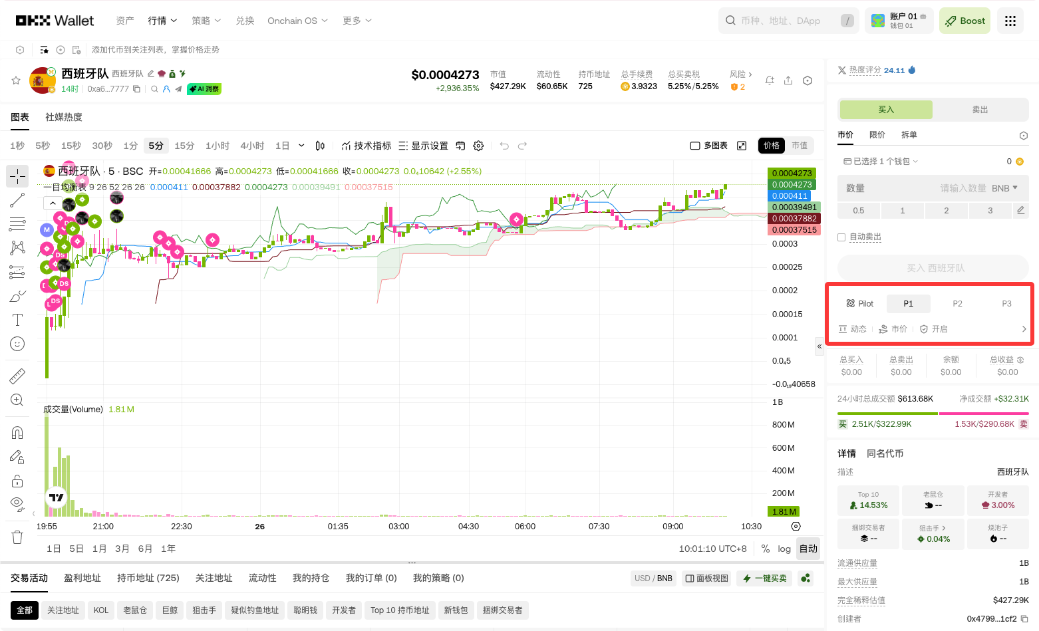Click the buy/sell volume ratio bar
The image size is (1039, 631).
[933, 414]
